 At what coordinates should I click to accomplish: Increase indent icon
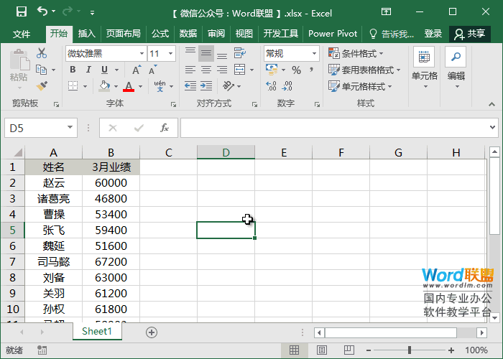click(206, 86)
